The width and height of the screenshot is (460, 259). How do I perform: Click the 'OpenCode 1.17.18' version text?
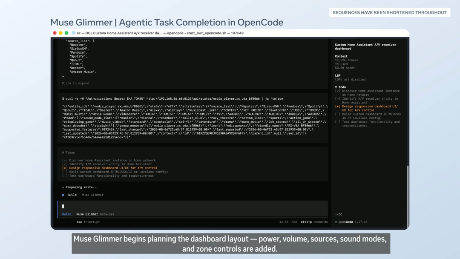(353, 222)
